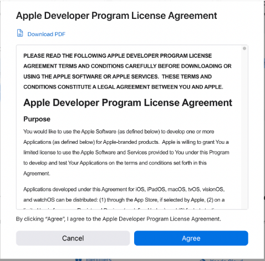Click the icon next to the Identifiers link
The width and height of the screenshot is (265, 261).
tap(79, 259)
